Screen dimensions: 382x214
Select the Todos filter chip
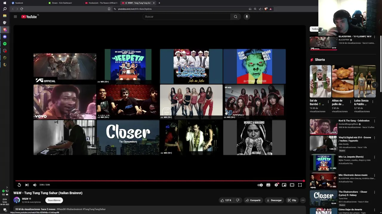coord(315,29)
